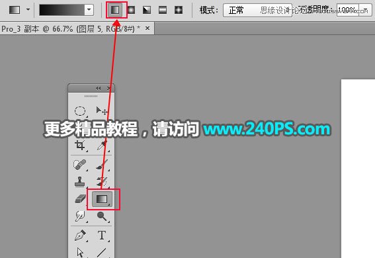Select the Healing Brush tool
Viewport: 375px width, 258px height.
(80, 165)
